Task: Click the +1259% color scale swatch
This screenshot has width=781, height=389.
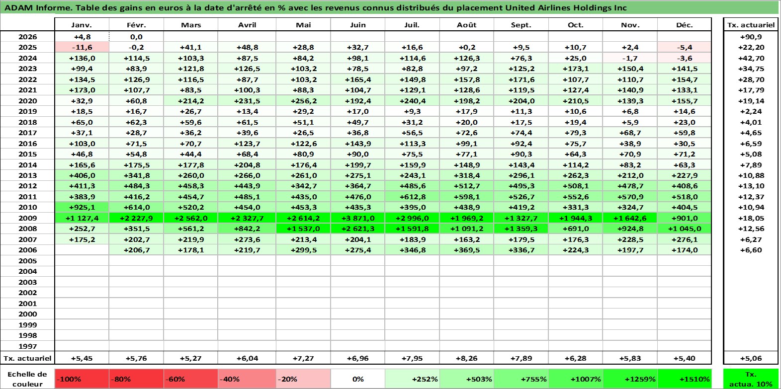Action: 630,379
